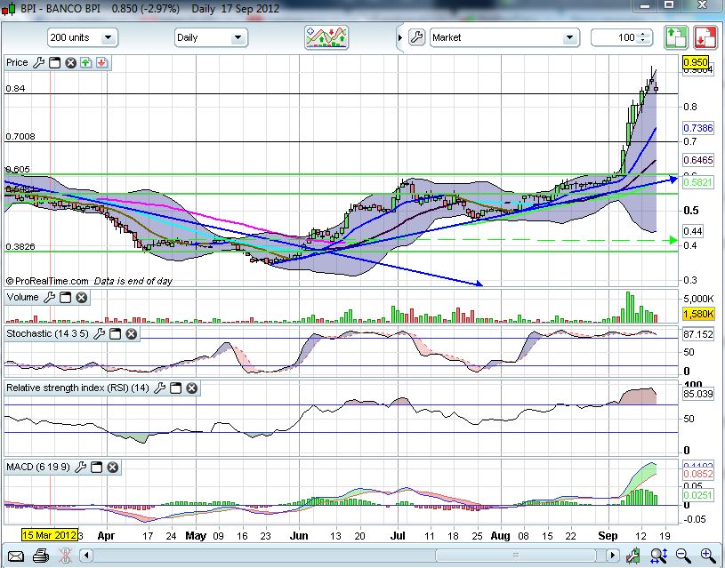Click the 0.44 value label
The image size is (725, 568).
pyautogui.click(x=693, y=230)
